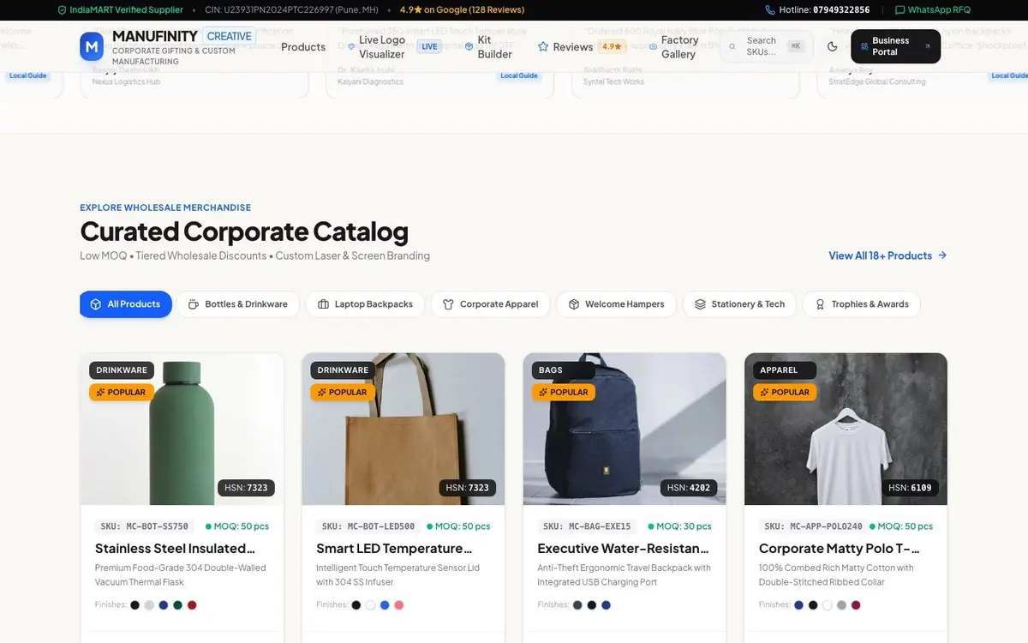The height and width of the screenshot is (643, 1028).
Task: Click SKU MC-APP-POLO240 label
Action: pyautogui.click(x=814, y=526)
